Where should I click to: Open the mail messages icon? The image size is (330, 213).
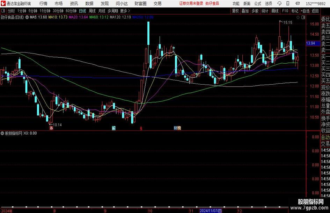pos(298,3)
